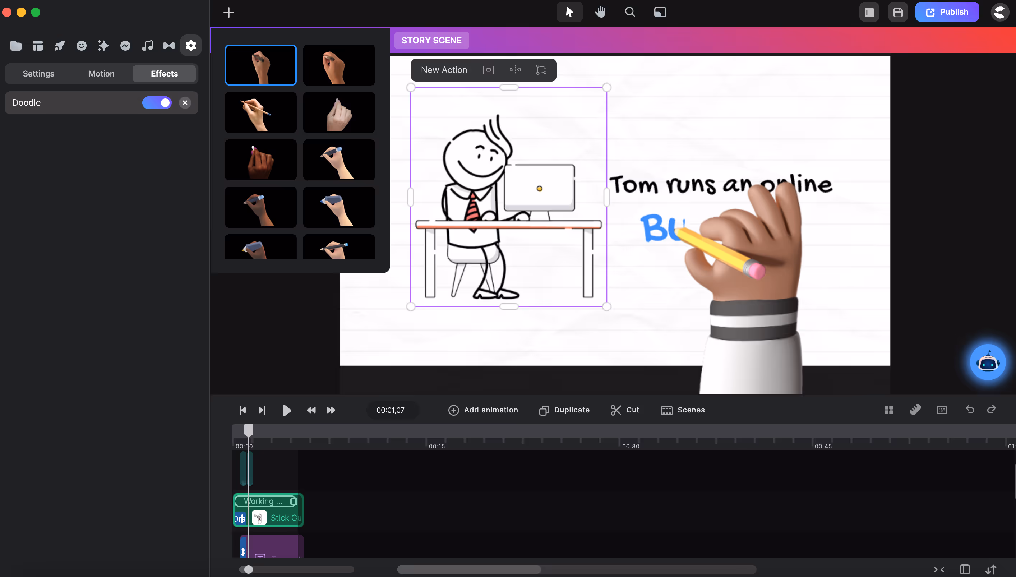Click the magnifier zoom tool
1016x577 pixels.
(630, 12)
